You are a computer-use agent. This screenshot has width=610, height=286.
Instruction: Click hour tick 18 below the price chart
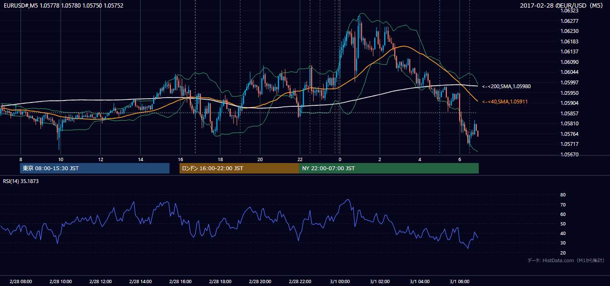point(220,159)
